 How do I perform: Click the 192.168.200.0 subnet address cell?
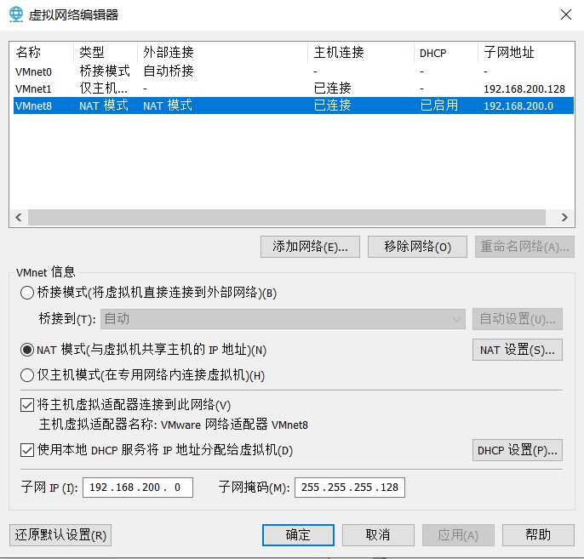(518, 106)
